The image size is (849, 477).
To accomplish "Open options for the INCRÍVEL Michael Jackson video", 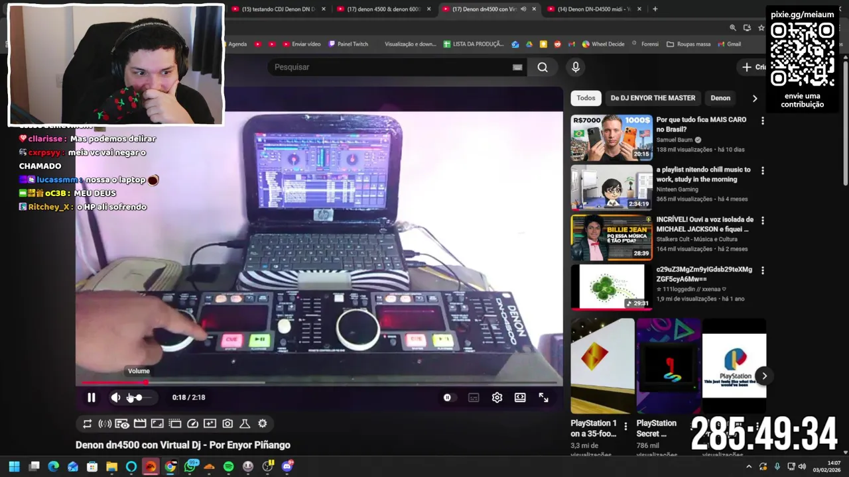I will (763, 221).
